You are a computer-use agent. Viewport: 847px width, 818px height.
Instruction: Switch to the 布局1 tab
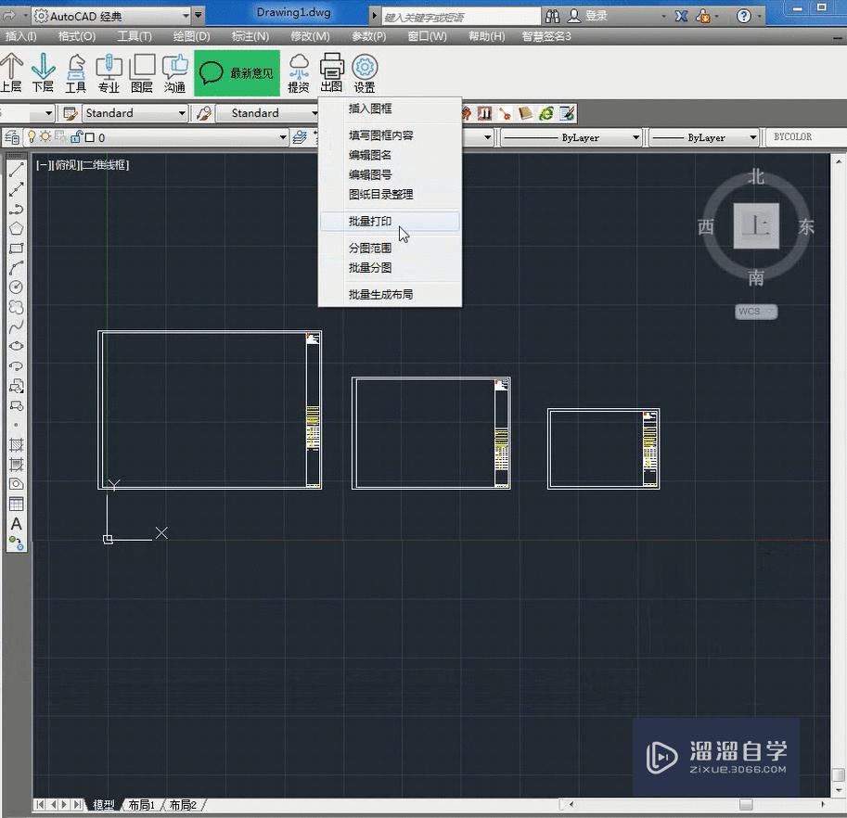[141, 804]
